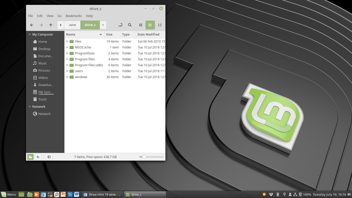This screenshot has width=352, height=198.
Task: Open the Edit menu
Action: [x=40, y=16]
